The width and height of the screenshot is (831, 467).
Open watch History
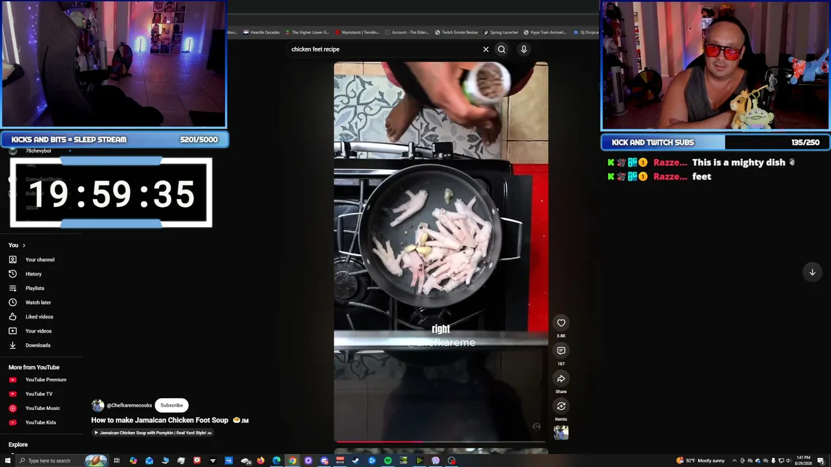tap(33, 274)
